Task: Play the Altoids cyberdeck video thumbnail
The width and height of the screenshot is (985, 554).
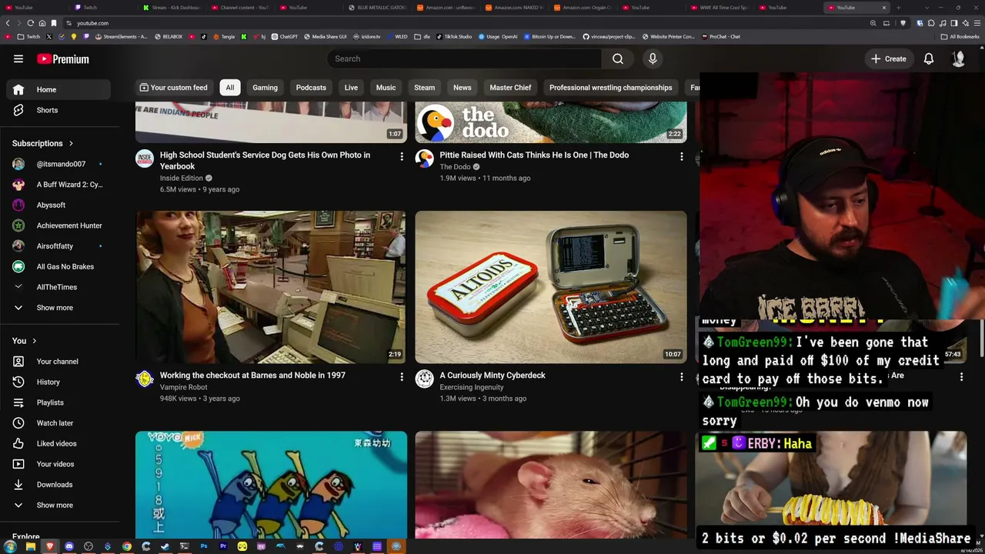Action: [551, 287]
